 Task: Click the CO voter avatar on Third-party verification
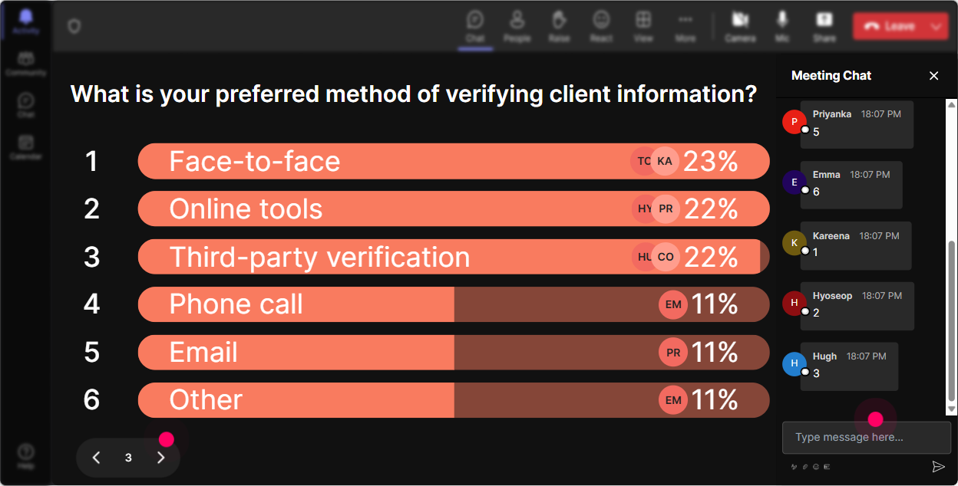click(666, 257)
